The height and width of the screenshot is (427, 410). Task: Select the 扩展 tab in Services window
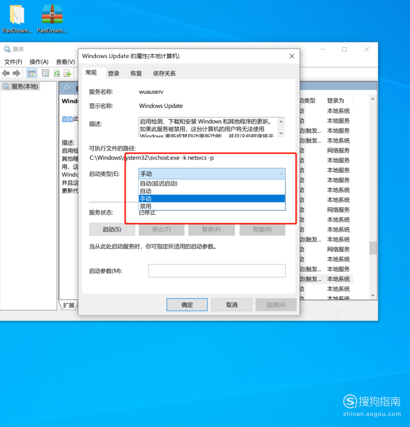(x=68, y=305)
